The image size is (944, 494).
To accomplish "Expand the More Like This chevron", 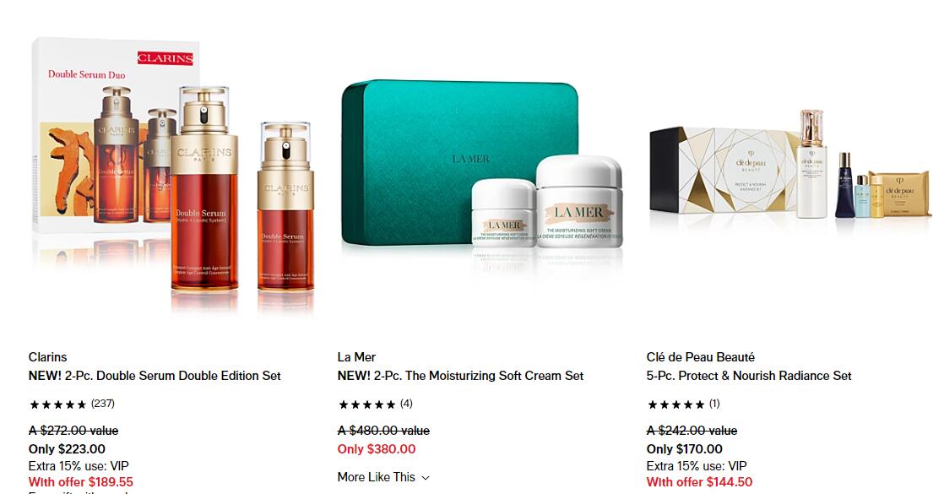I will click(426, 478).
